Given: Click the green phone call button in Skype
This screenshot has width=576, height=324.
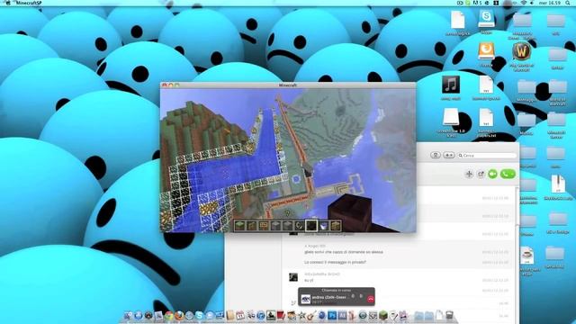Looking at the screenshot, I should click(508, 174).
